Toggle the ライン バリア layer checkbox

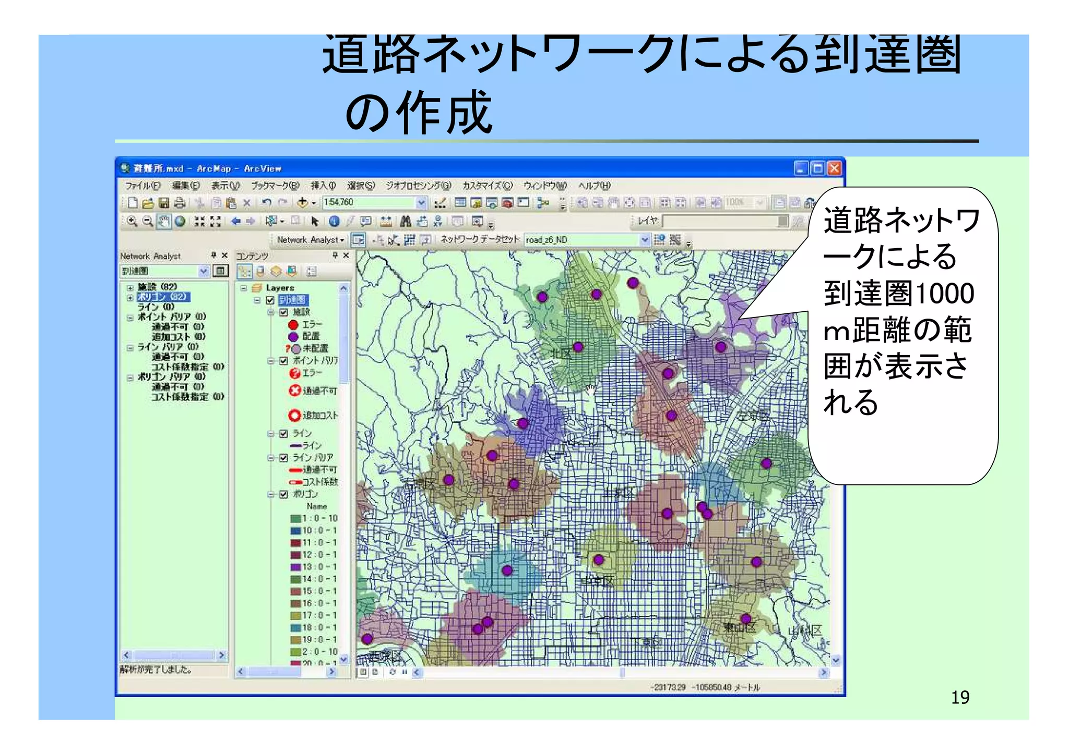click(x=284, y=458)
